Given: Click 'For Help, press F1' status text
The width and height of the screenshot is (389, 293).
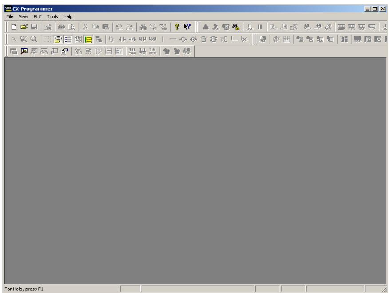Looking at the screenshot, I should click(x=24, y=289).
